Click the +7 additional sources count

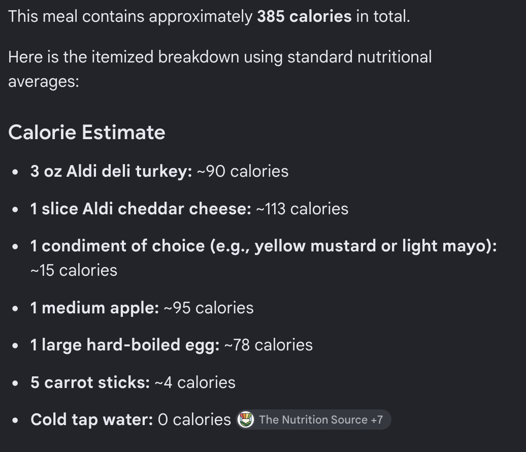(x=377, y=419)
